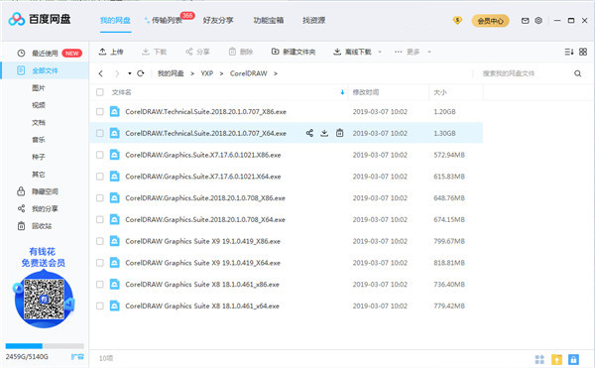Check the Suite X9 419_X64 file checkbox
The image size is (595, 368).
pyautogui.click(x=100, y=263)
